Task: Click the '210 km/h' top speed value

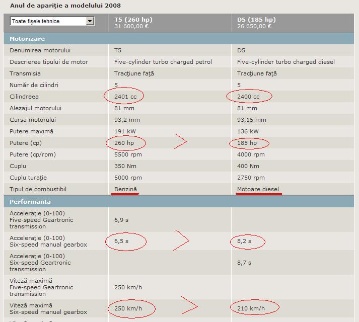Action: [x=251, y=308]
